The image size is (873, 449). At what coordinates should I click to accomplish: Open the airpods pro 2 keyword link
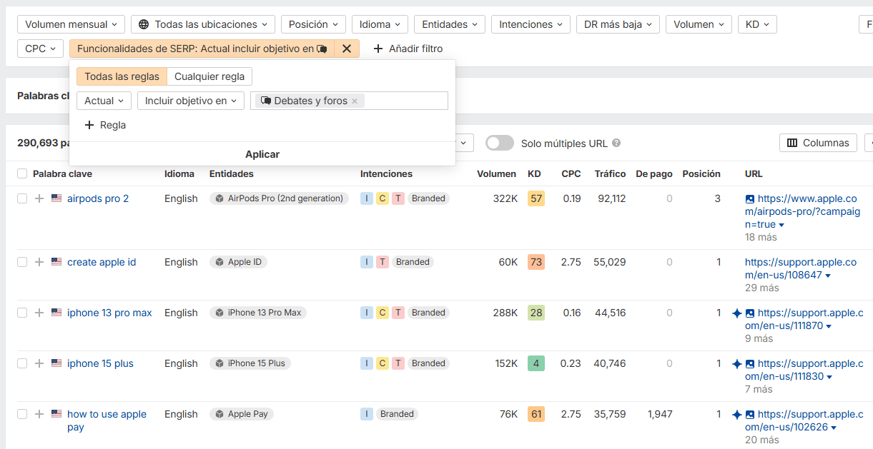98,198
